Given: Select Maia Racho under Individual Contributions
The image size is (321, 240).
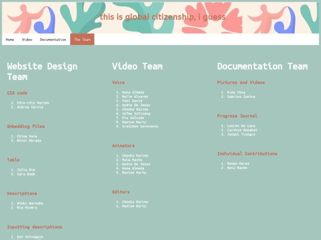Looking at the screenshot, I should point(237,168).
